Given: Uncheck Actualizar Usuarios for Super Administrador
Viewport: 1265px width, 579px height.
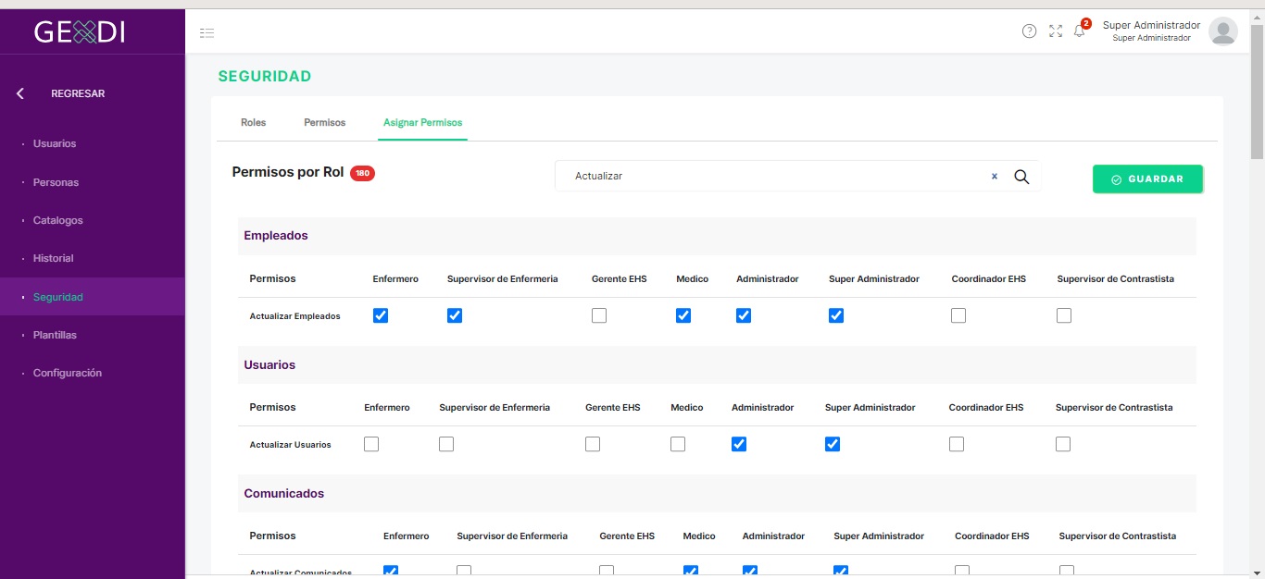Looking at the screenshot, I should (x=833, y=444).
